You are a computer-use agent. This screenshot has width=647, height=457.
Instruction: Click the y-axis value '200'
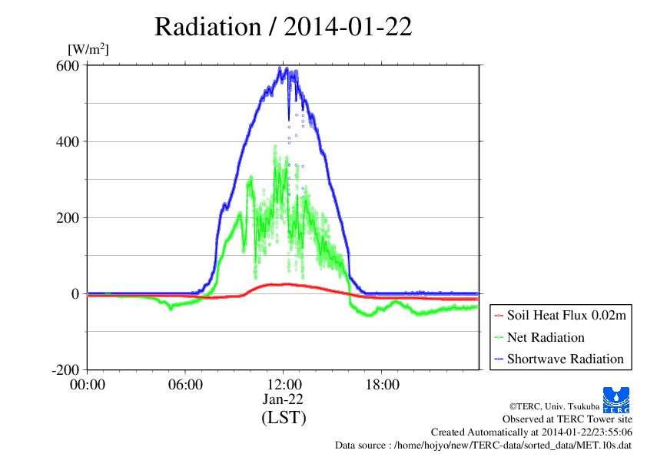pyautogui.click(x=68, y=218)
